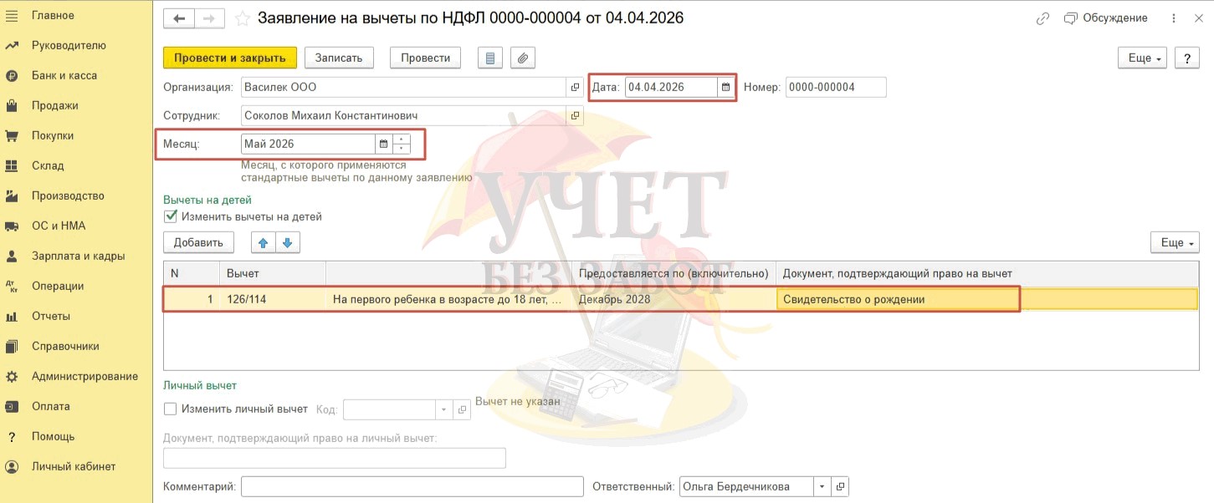
Task: Click the Оплата wallet icon
Action: [x=12, y=406]
